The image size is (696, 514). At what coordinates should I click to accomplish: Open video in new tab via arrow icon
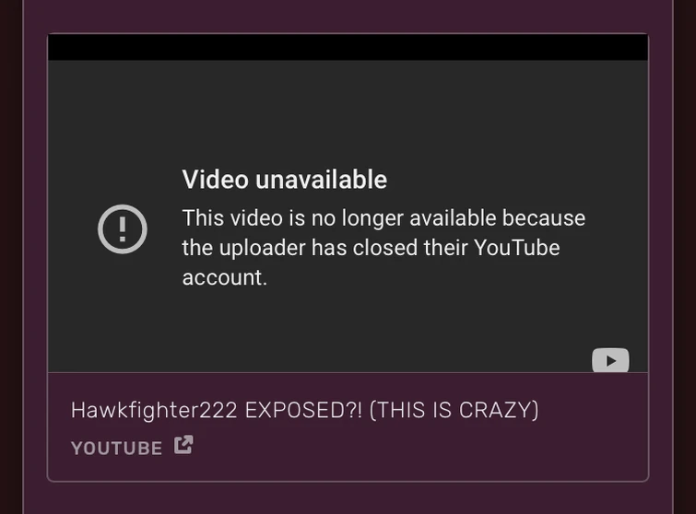pos(183,445)
